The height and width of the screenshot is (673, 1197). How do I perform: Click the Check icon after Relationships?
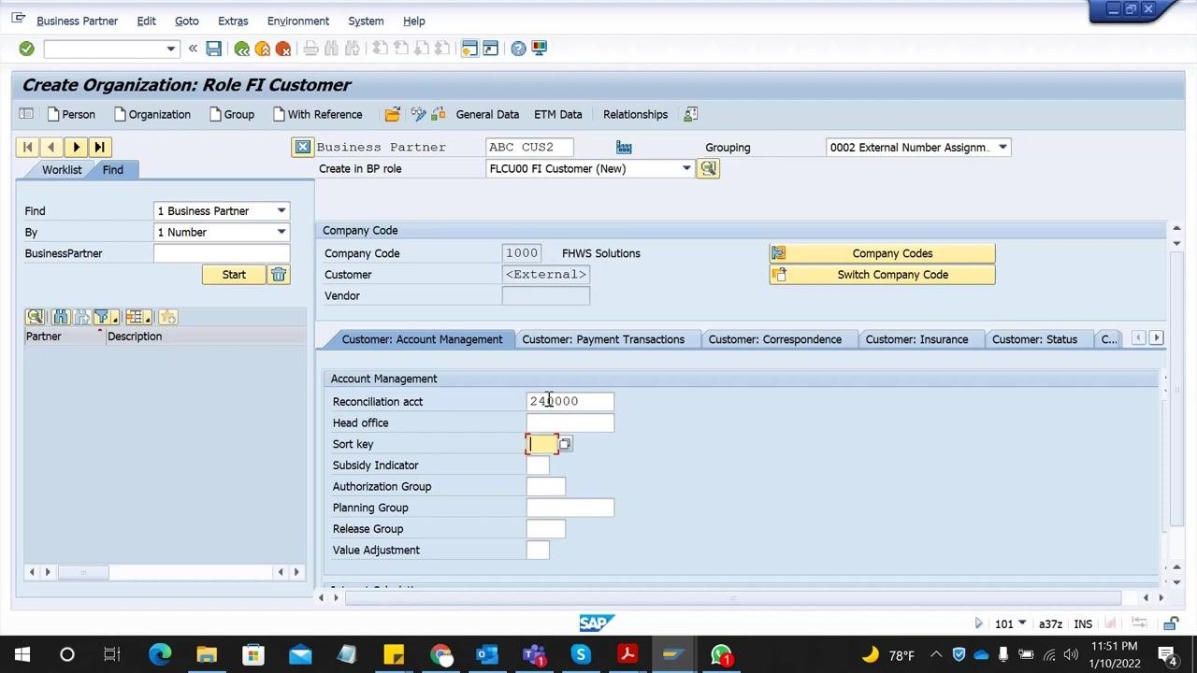tap(691, 114)
